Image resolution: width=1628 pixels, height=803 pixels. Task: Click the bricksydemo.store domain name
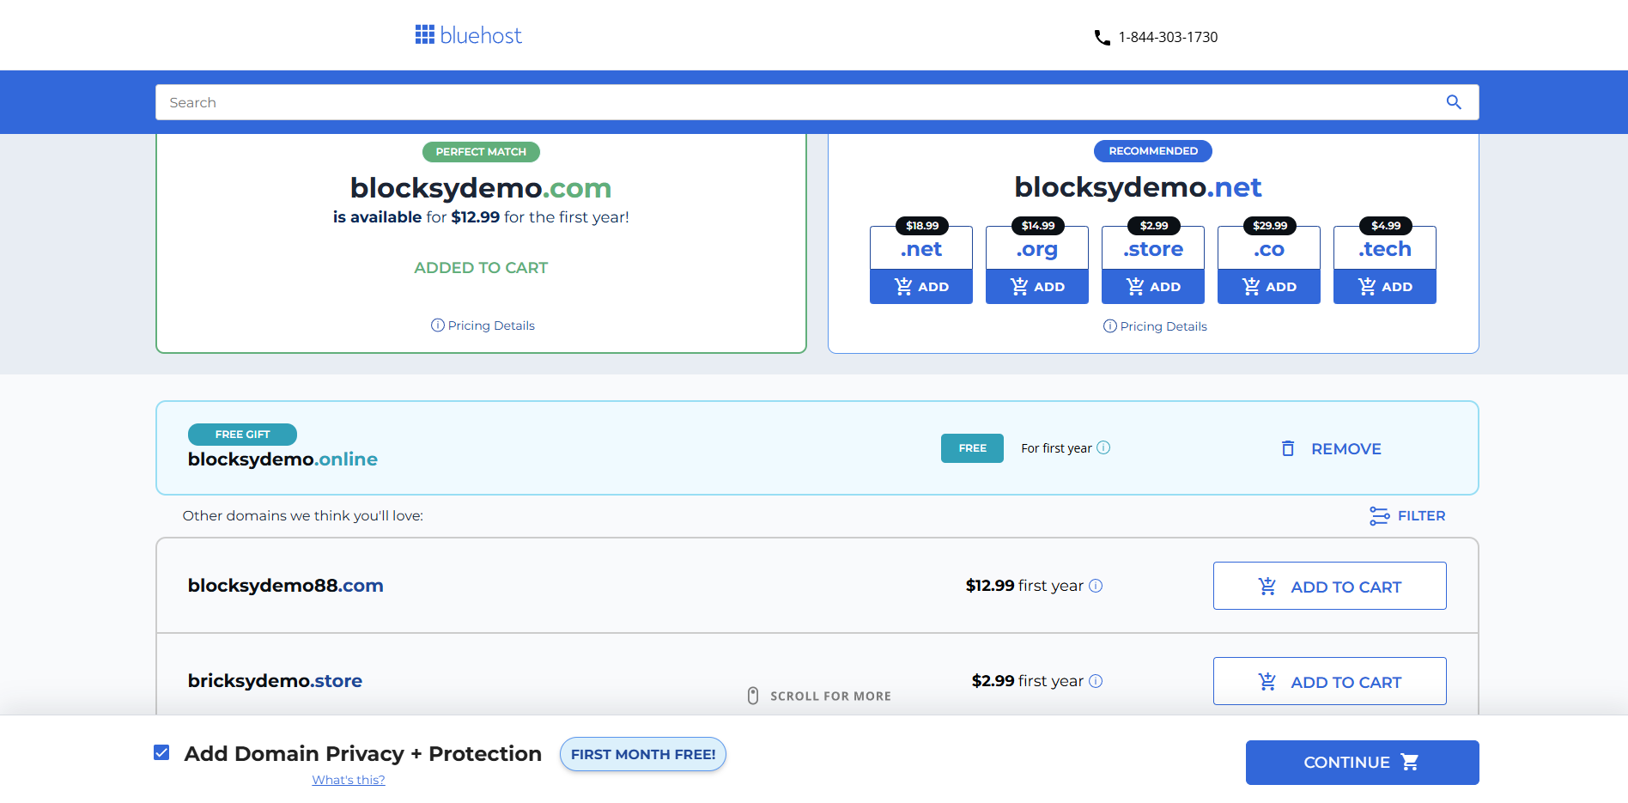coord(275,681)
